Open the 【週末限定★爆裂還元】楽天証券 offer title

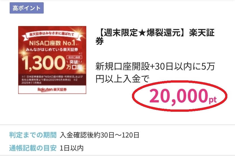coord(155,37)
